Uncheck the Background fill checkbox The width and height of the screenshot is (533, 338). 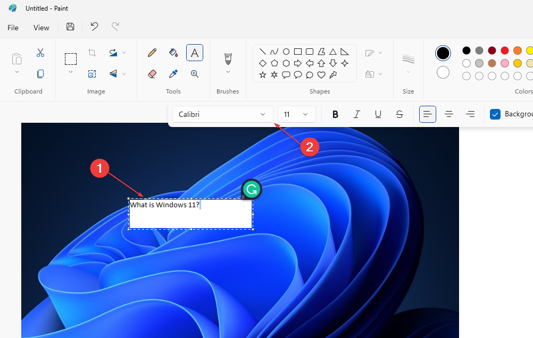495,114
